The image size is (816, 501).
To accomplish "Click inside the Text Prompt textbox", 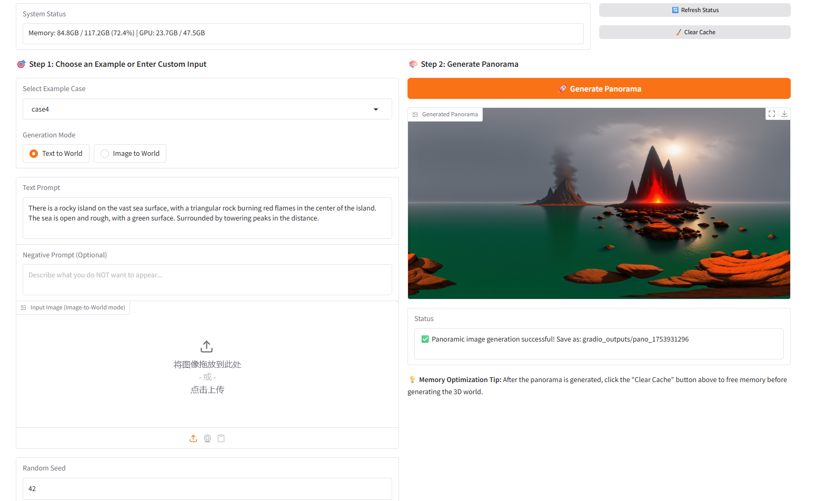I will pyautogui.click(x=207, y=218).
